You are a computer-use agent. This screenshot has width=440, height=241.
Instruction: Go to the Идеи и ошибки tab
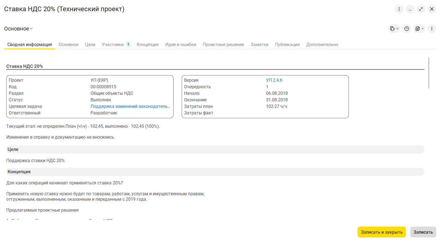tap(181, 45)
